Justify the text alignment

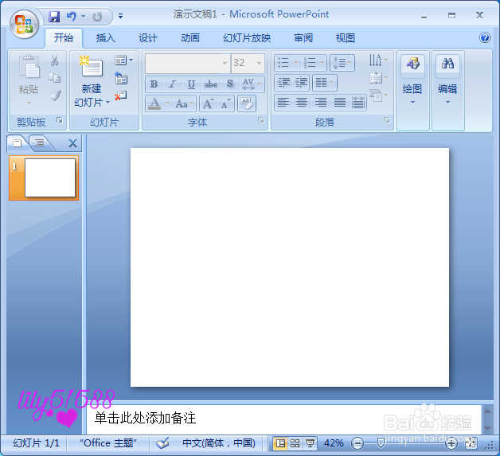click(340, 103)
